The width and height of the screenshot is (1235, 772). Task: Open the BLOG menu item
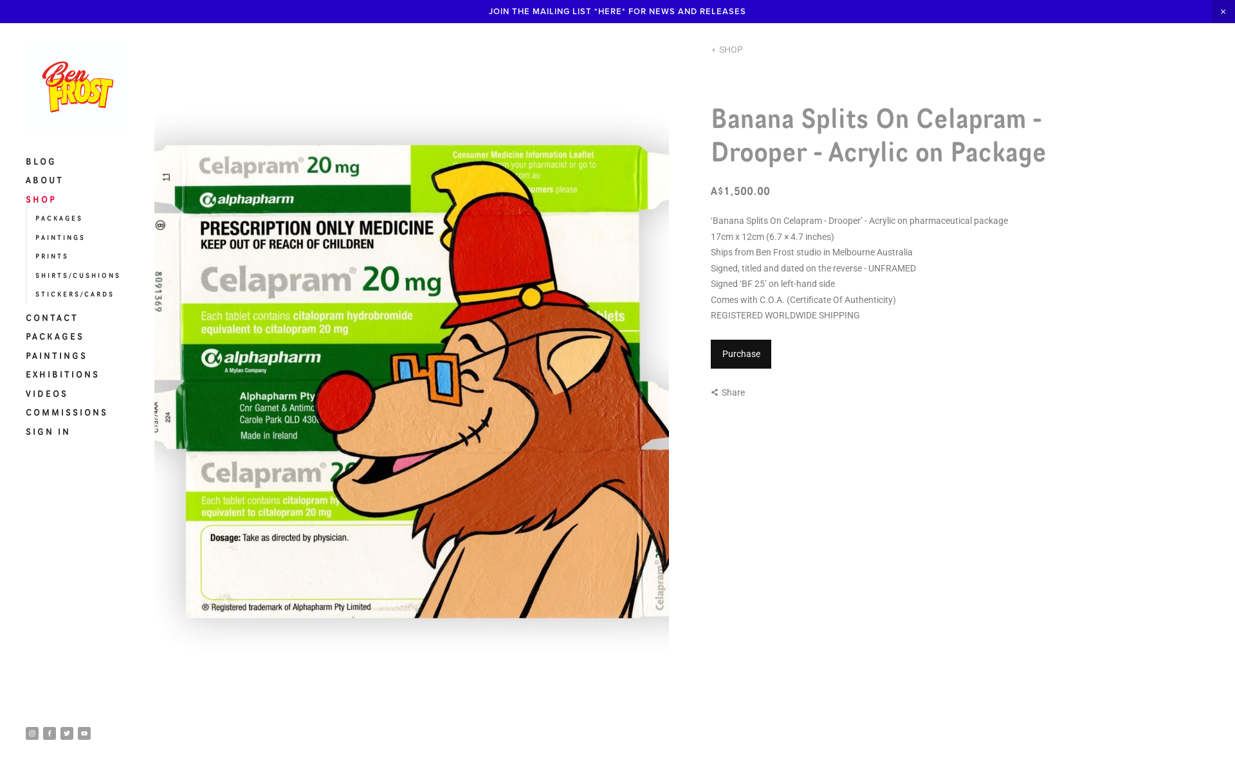pyautogui.click(x=41, y=161)
